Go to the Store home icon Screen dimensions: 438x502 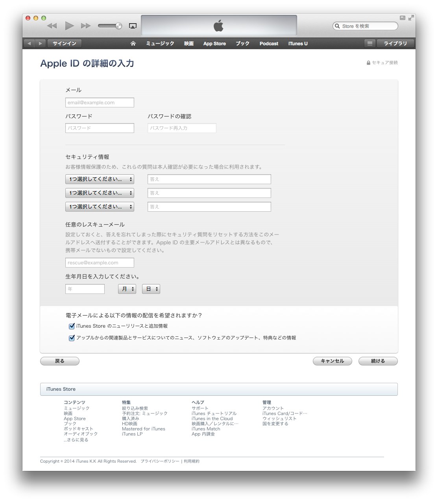[x=133, y=43]
